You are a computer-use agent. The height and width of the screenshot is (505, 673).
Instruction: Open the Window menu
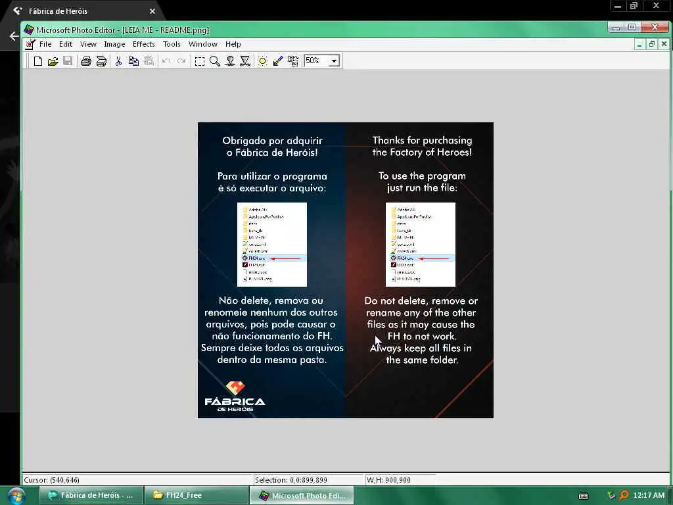coord(202,44)
